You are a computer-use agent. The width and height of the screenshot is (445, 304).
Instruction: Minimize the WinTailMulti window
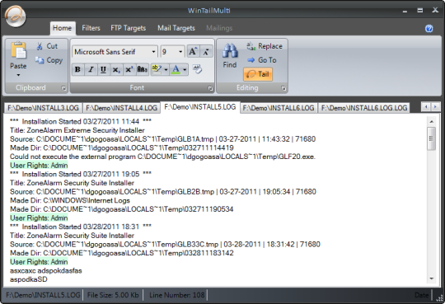tap(405, 11)
